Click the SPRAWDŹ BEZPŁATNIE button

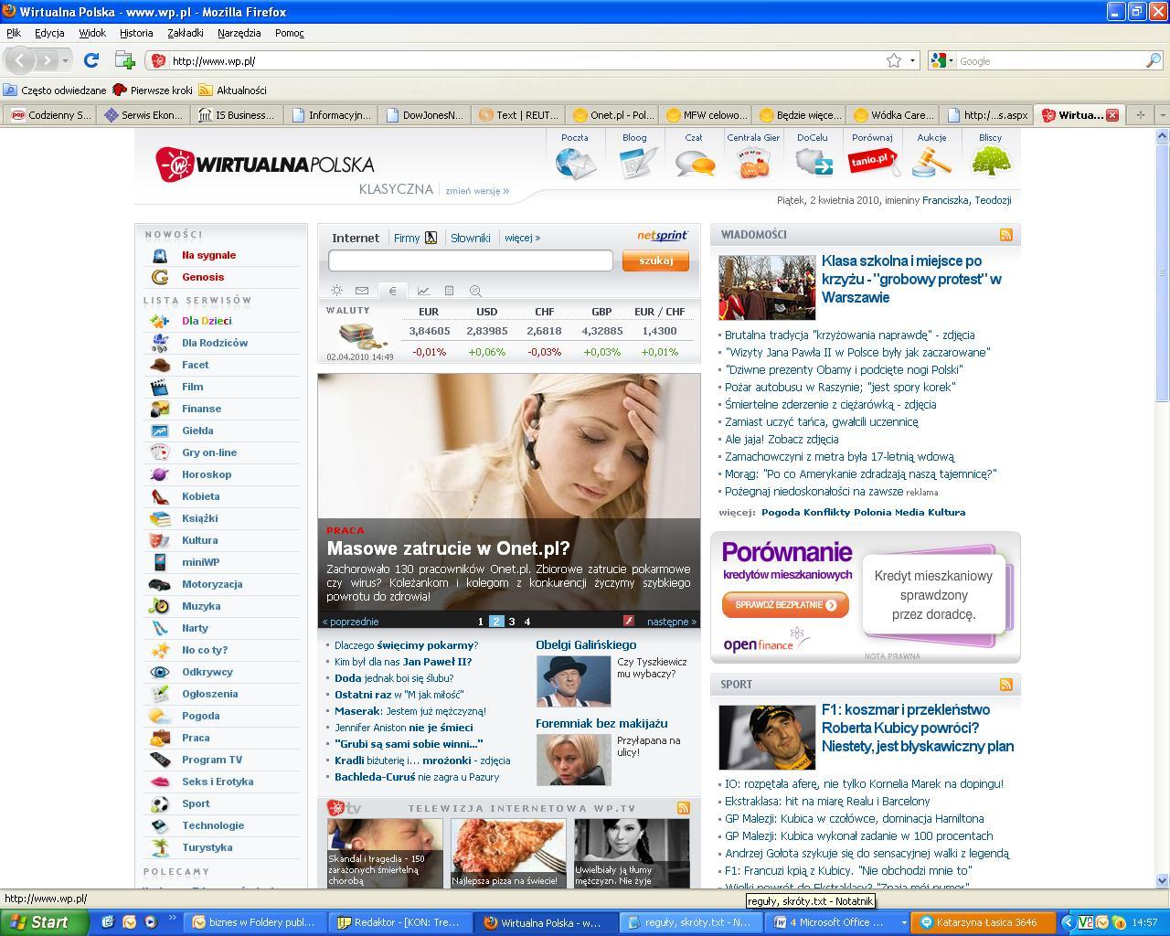[x=785, y=605]
